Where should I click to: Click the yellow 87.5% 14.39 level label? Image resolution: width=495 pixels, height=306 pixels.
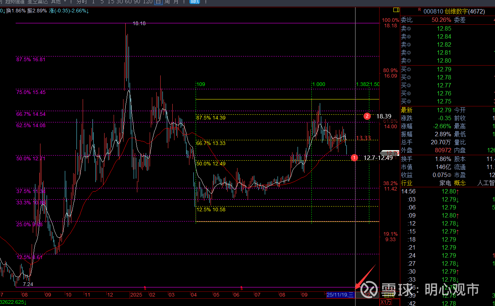tap(211, 118)
